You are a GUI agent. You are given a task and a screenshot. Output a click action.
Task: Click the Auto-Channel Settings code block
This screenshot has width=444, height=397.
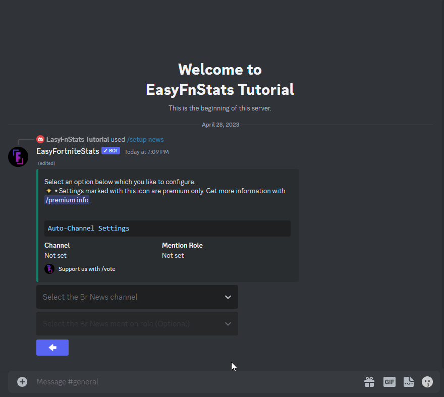pos(167,229)
